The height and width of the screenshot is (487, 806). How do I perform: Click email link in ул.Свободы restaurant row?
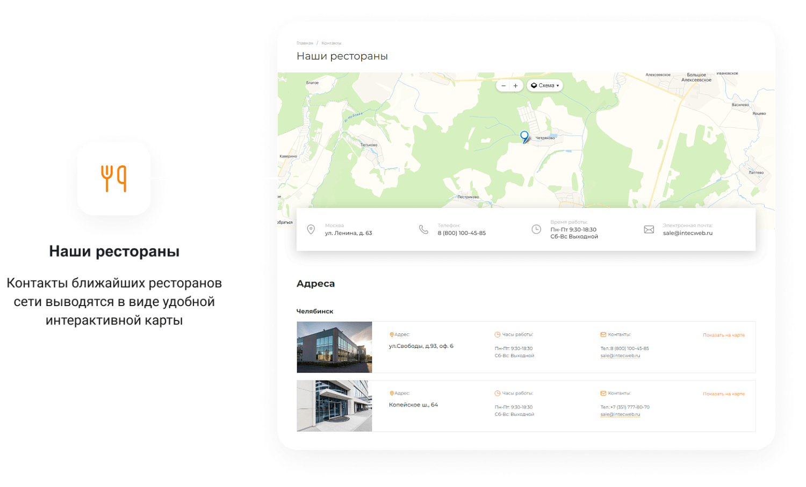(620, 355)
